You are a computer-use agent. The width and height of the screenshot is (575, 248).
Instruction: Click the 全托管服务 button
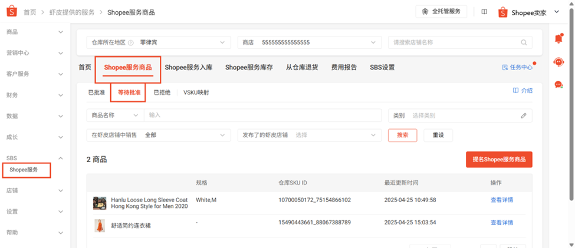point(441,11)
